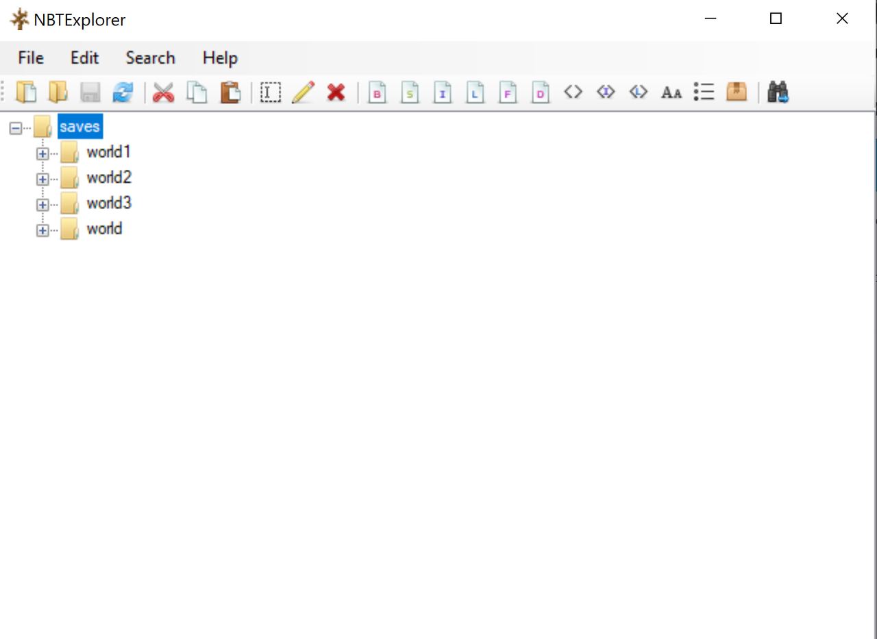Add a Double tag (D icon)
This screenshot has height=639, width=877.
[541, 92]
